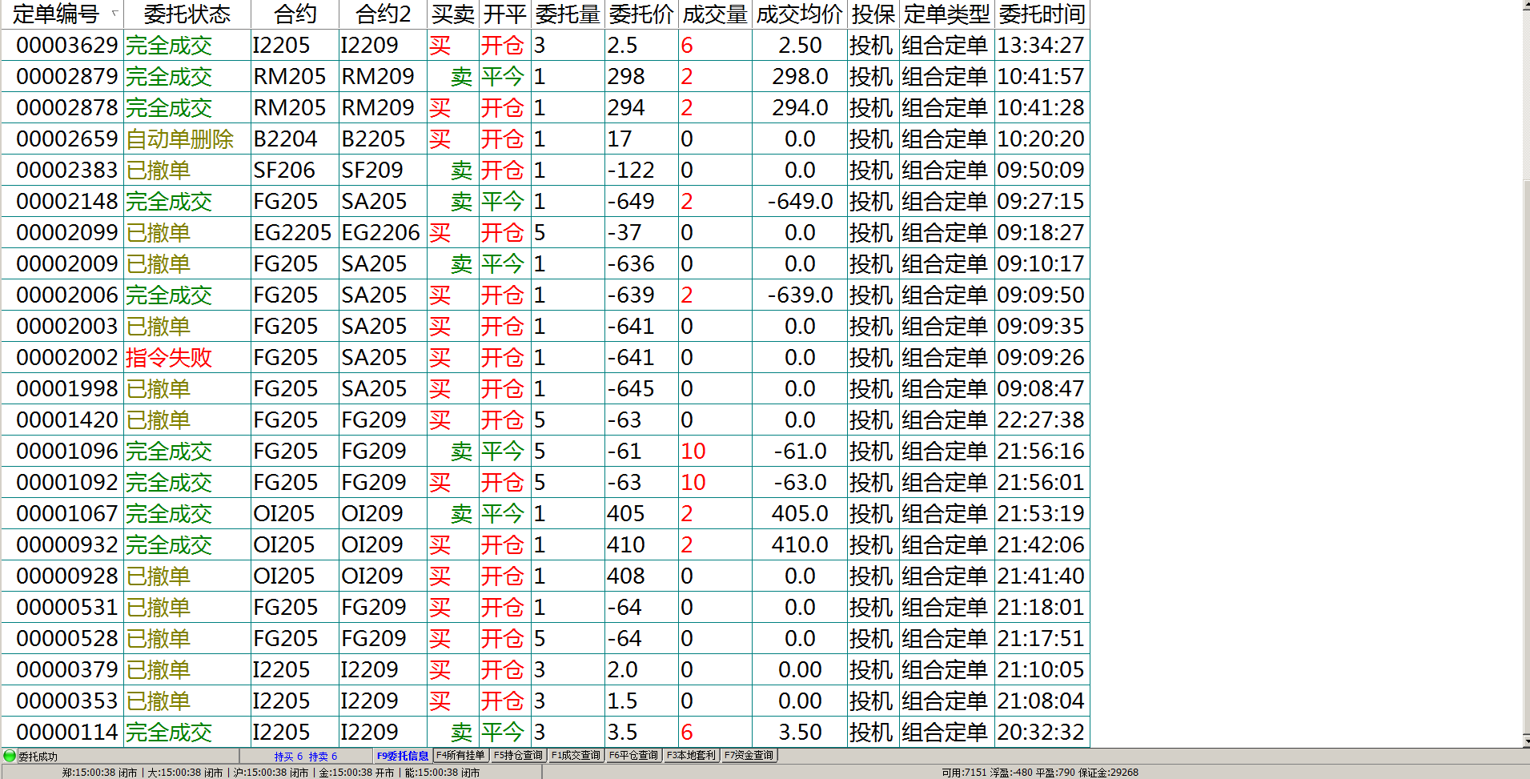Image resolution: width=1530 pixels, height=779 pixels.
Task: Click the 开平 column header
Action: [x=505, y=14]
